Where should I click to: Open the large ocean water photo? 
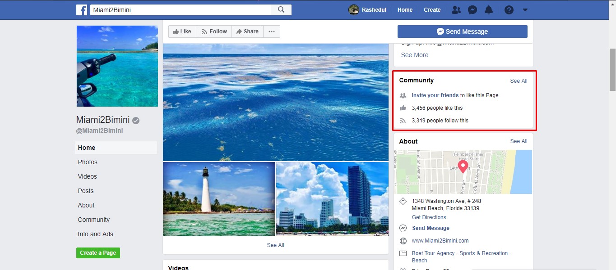[276, 102]
